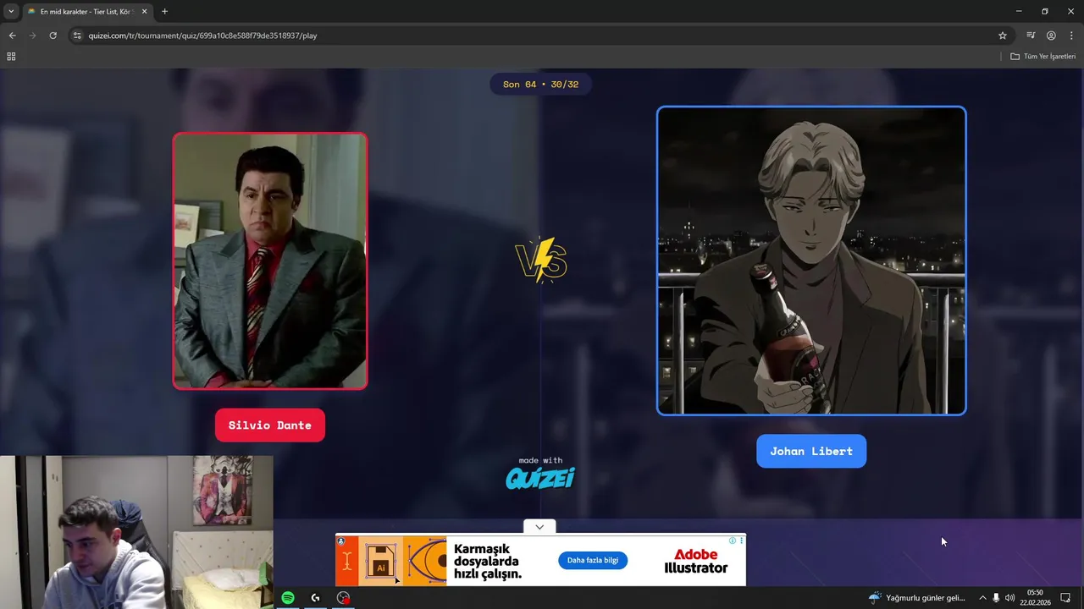
Task: Open the red circular taskbar app icon
Action: (343, 597)
